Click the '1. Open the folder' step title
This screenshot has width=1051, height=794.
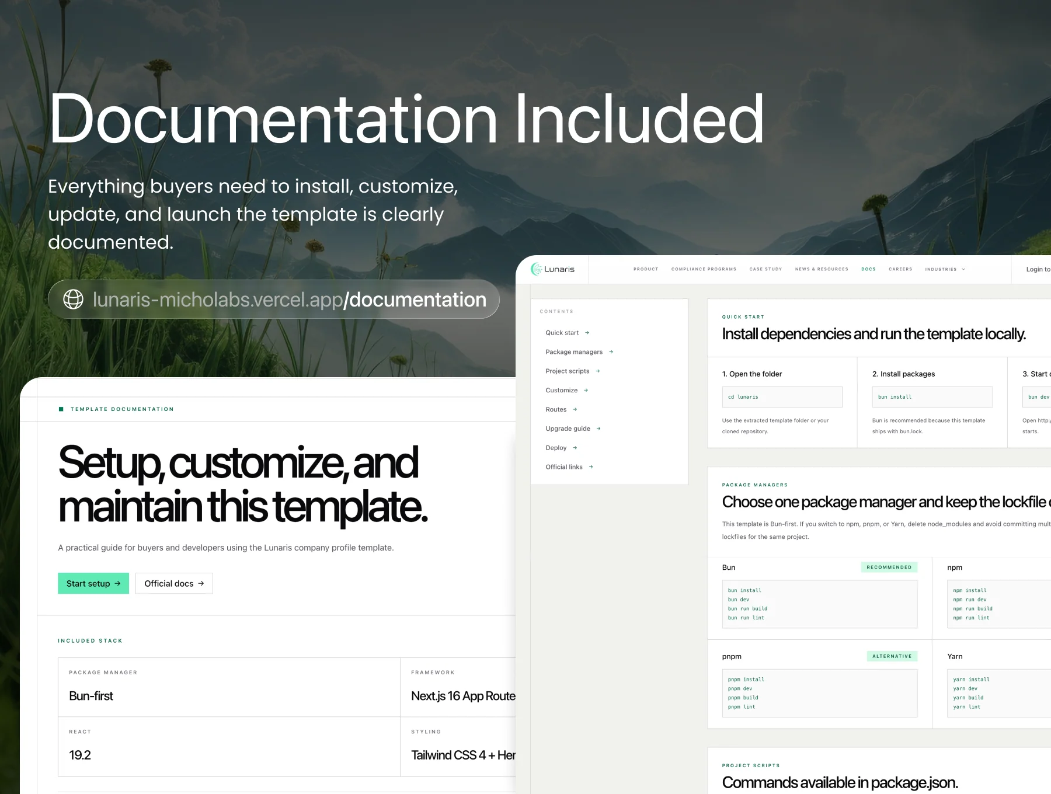tap(752, 374)
